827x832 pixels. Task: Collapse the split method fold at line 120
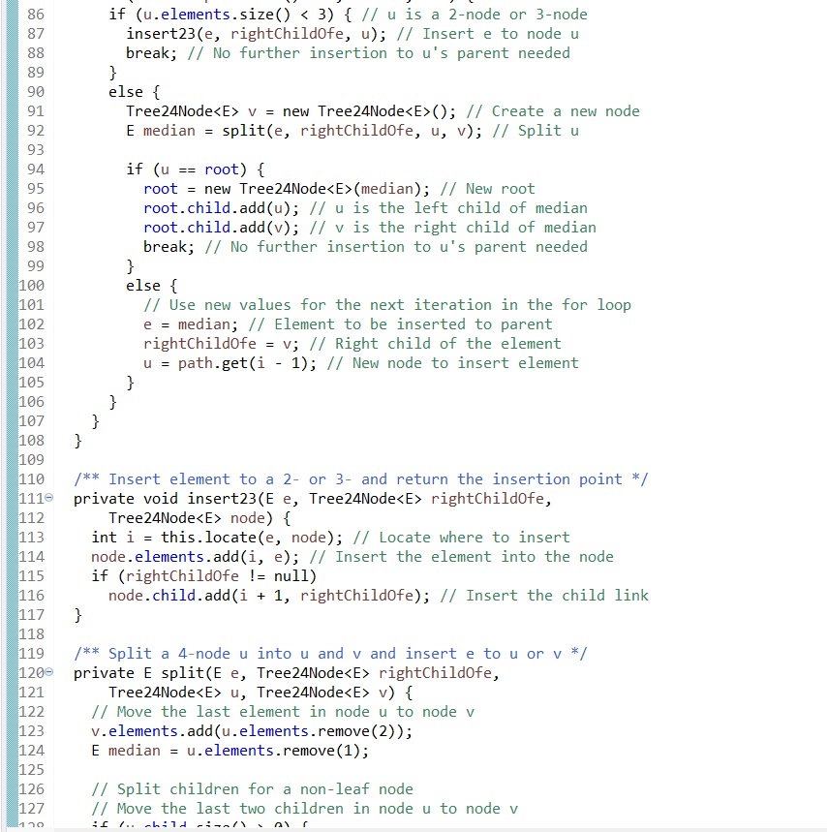[x=47, y=672]
